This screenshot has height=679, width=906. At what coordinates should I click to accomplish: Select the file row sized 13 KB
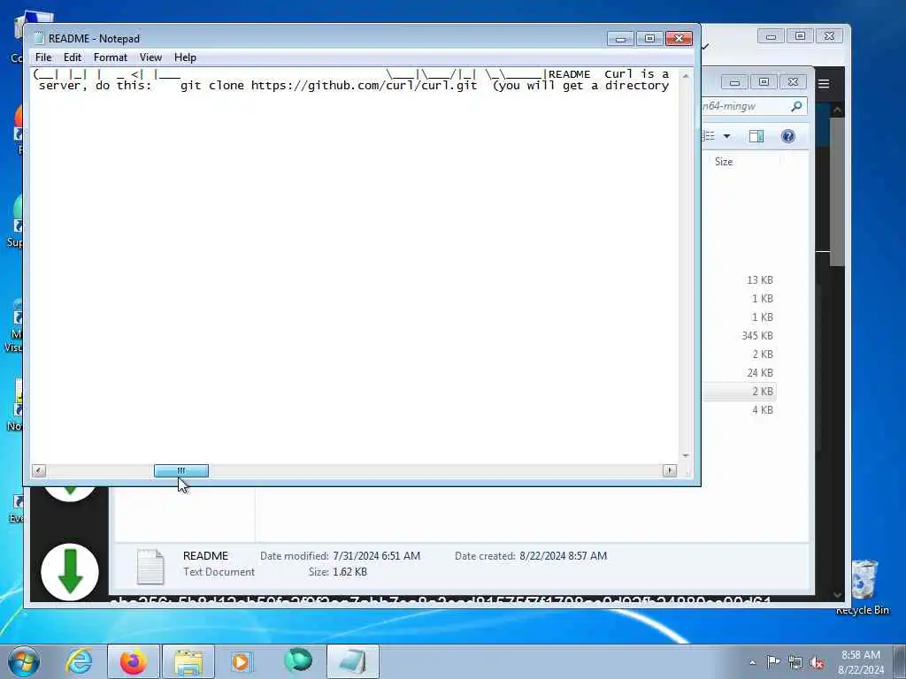[740, 280]
